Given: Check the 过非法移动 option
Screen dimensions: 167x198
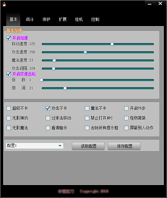Looking at the screenshot, I should (x=48, y=118).
